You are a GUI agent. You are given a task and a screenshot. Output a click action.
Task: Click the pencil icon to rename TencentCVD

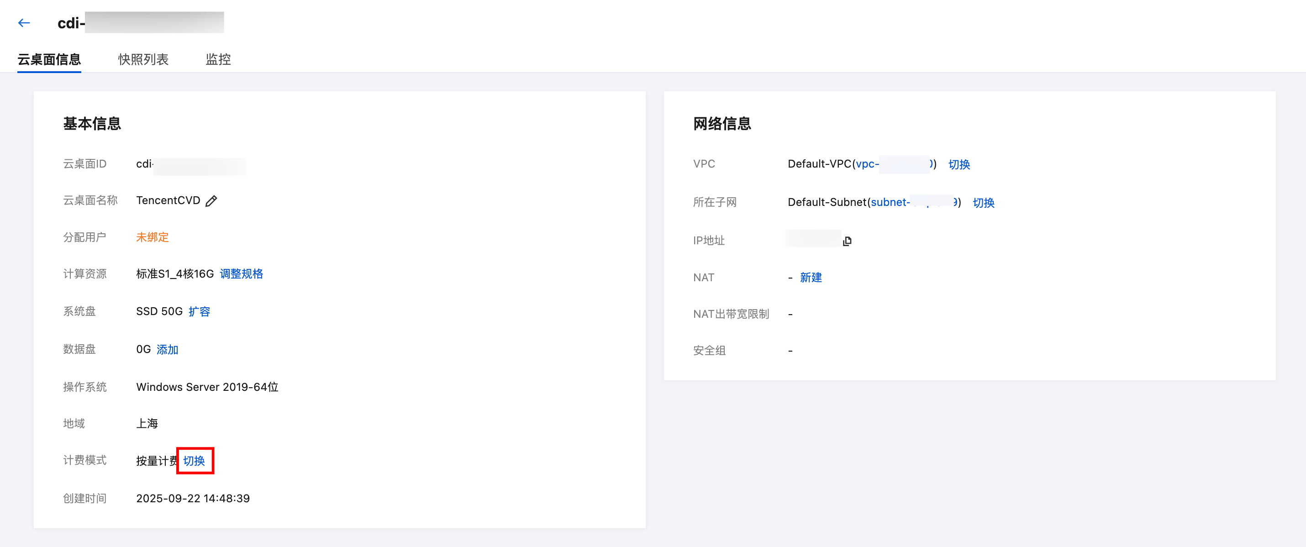(x=211, y=201)
